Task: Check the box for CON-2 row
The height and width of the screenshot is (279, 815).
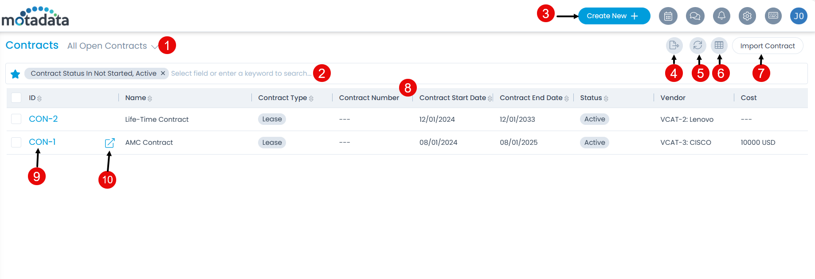Action: [16, 119]
